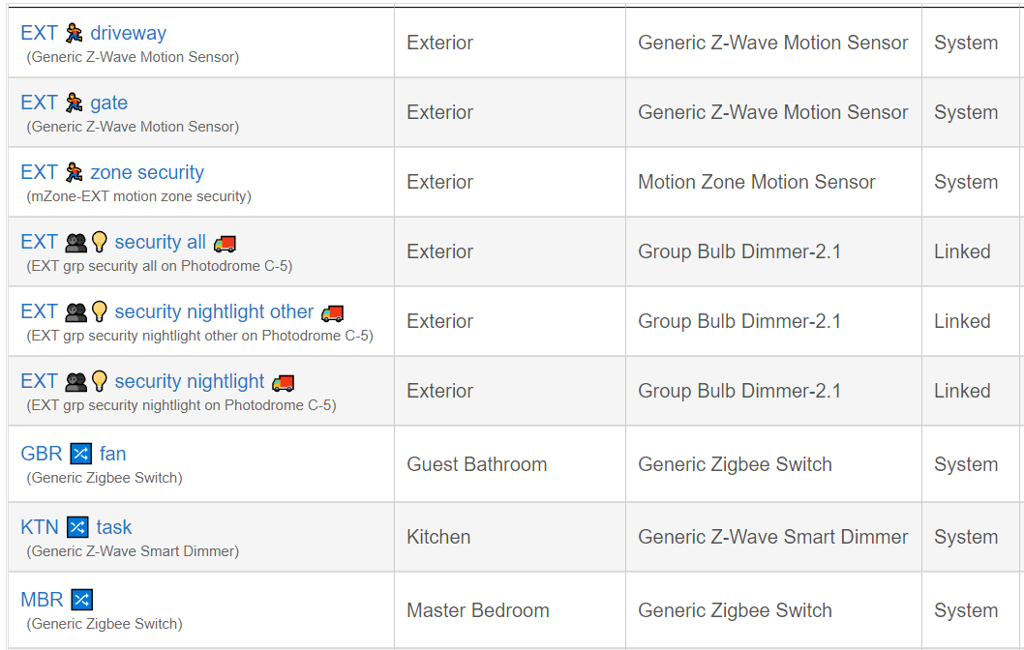Screen dimensions: 1024x650
Task: Click the Linked source in security all row
Action: pyautogui.click(x=962, y=251)
